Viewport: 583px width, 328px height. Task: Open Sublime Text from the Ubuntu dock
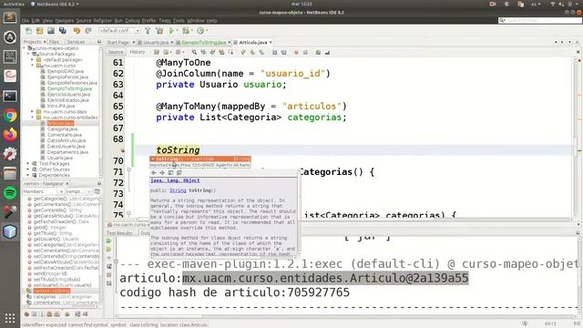click(10, 17)
